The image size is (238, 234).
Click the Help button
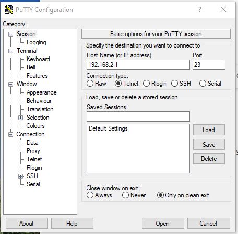[72, 224]
